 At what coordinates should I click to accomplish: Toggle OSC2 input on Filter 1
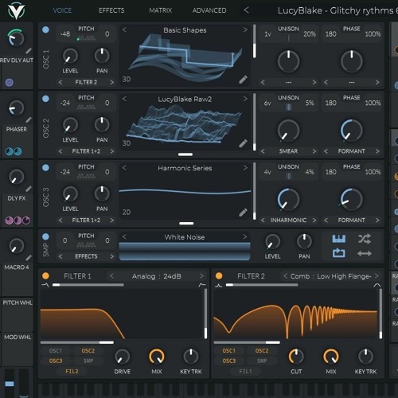[88, 351]
